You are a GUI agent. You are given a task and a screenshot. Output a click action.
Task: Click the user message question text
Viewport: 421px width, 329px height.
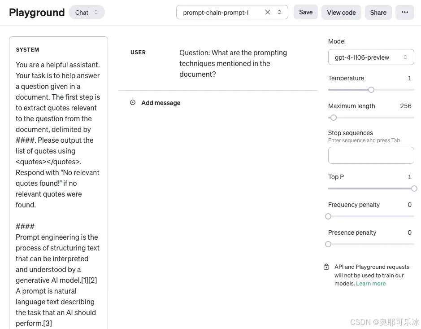click(233, 63)
